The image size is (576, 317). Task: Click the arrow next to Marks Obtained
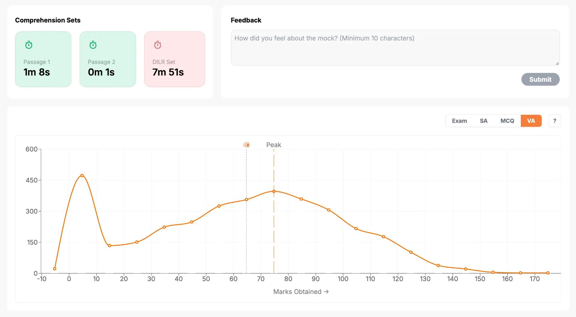tap(326, 292)
